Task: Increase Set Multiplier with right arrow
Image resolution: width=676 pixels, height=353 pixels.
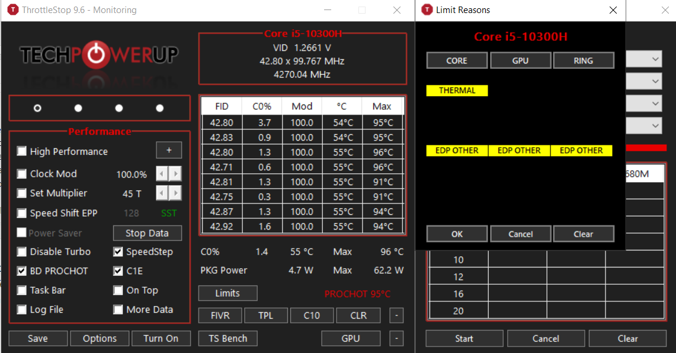Action: point(175,193)
